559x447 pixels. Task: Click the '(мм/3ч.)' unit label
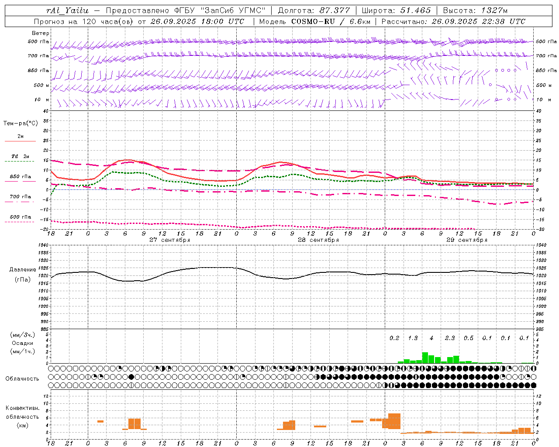point(22,335)
